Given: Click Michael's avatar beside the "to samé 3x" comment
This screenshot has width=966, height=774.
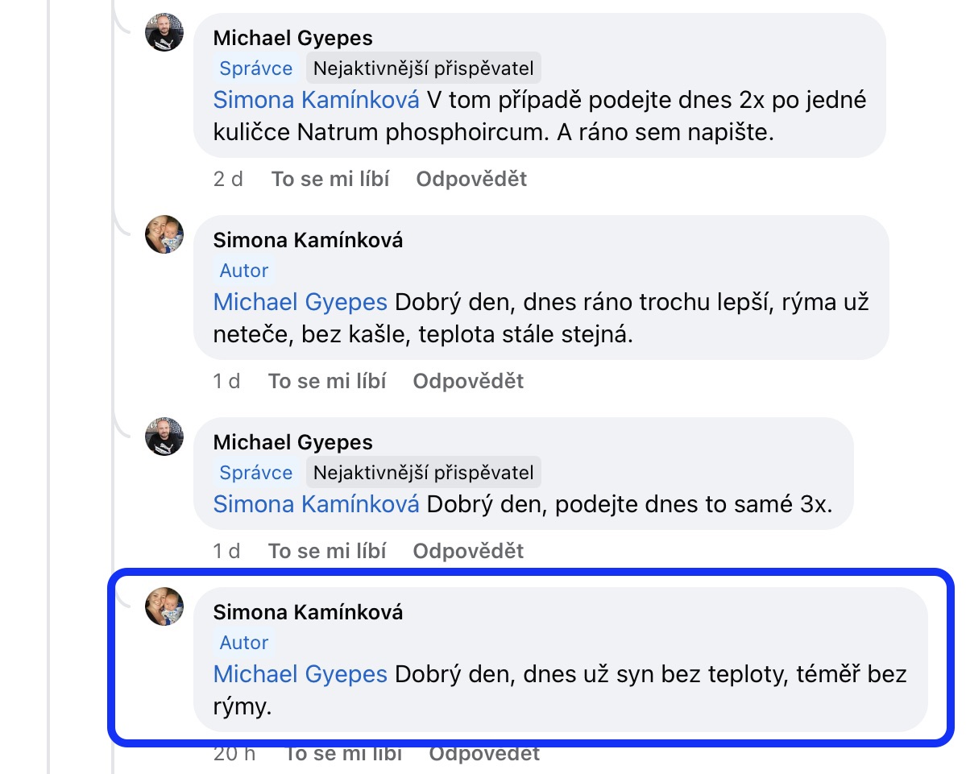Looking at the screenshot, I should click(164, 437).
